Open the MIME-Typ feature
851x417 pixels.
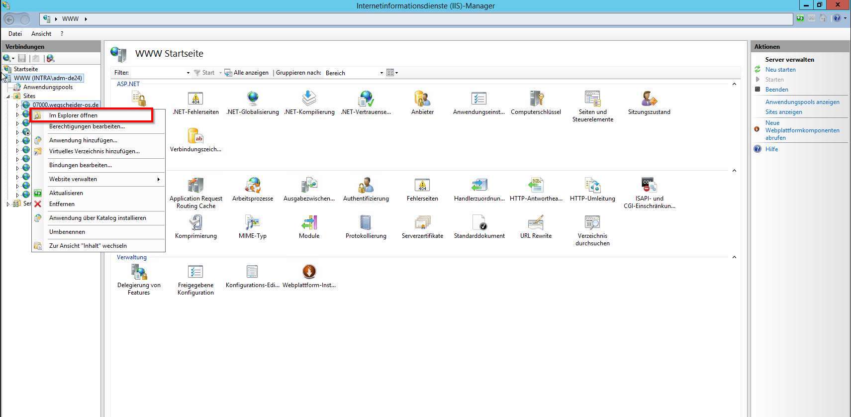pyautogui.click(x=252, y=227)
